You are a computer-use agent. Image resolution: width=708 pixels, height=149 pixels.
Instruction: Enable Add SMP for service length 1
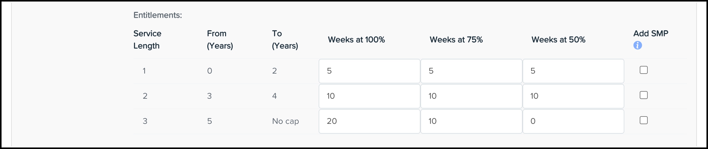643,70
